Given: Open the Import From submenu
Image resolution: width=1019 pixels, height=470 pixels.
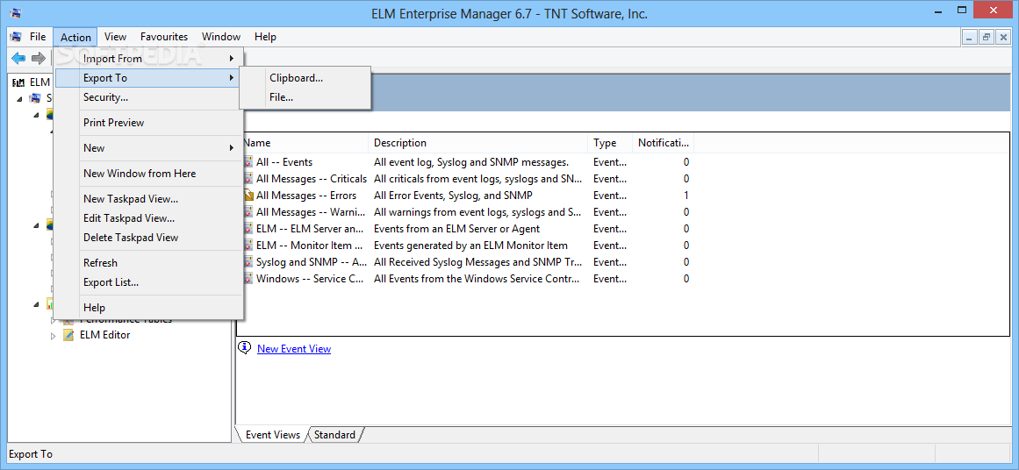Looking at the screenshot, I should [149, 59].
